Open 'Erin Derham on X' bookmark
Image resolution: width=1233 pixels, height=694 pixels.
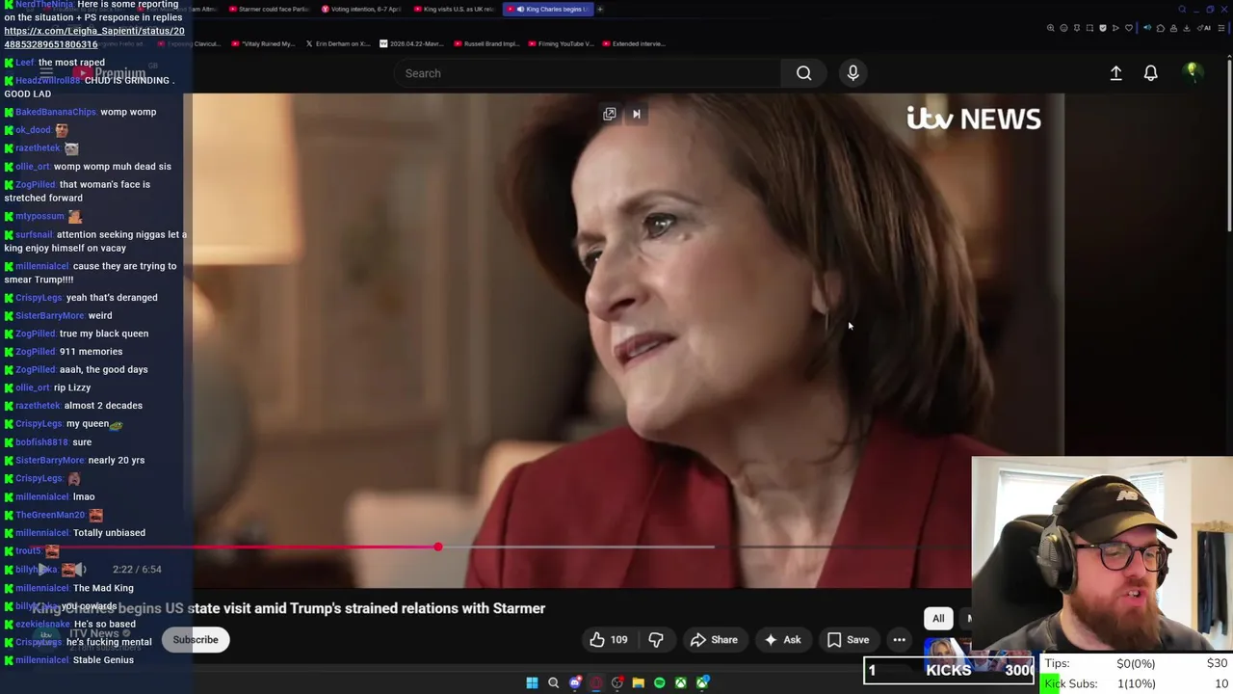[x=338, y=43]
